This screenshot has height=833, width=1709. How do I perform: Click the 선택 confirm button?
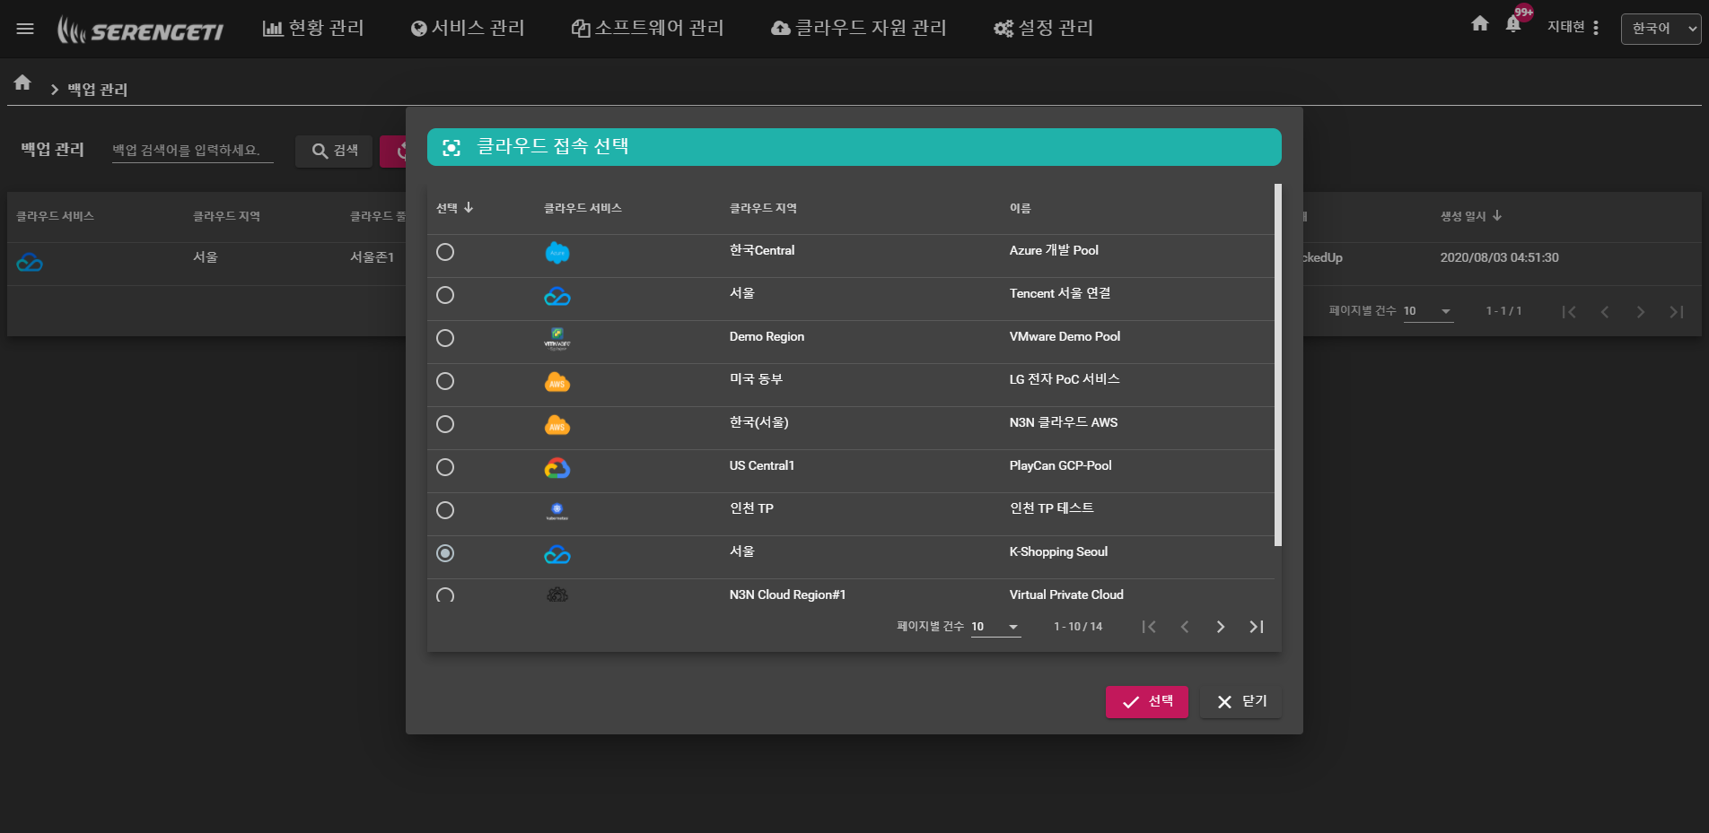click(x=1146, y=701)
